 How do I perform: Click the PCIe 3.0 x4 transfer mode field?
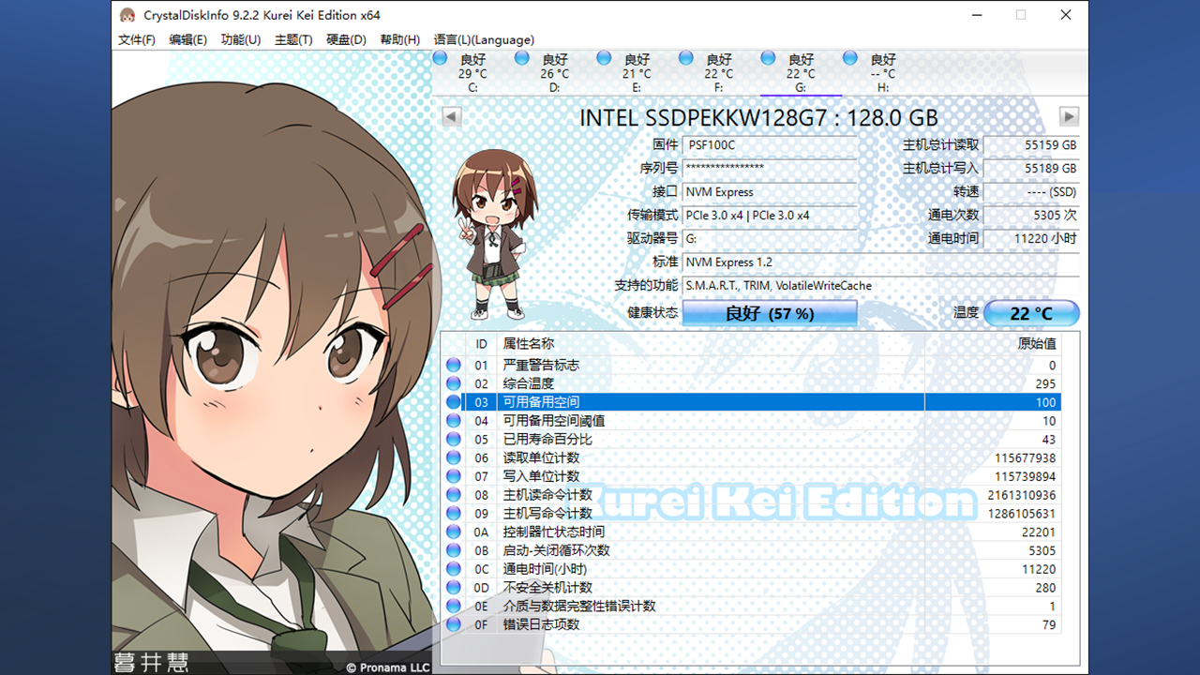770,216
